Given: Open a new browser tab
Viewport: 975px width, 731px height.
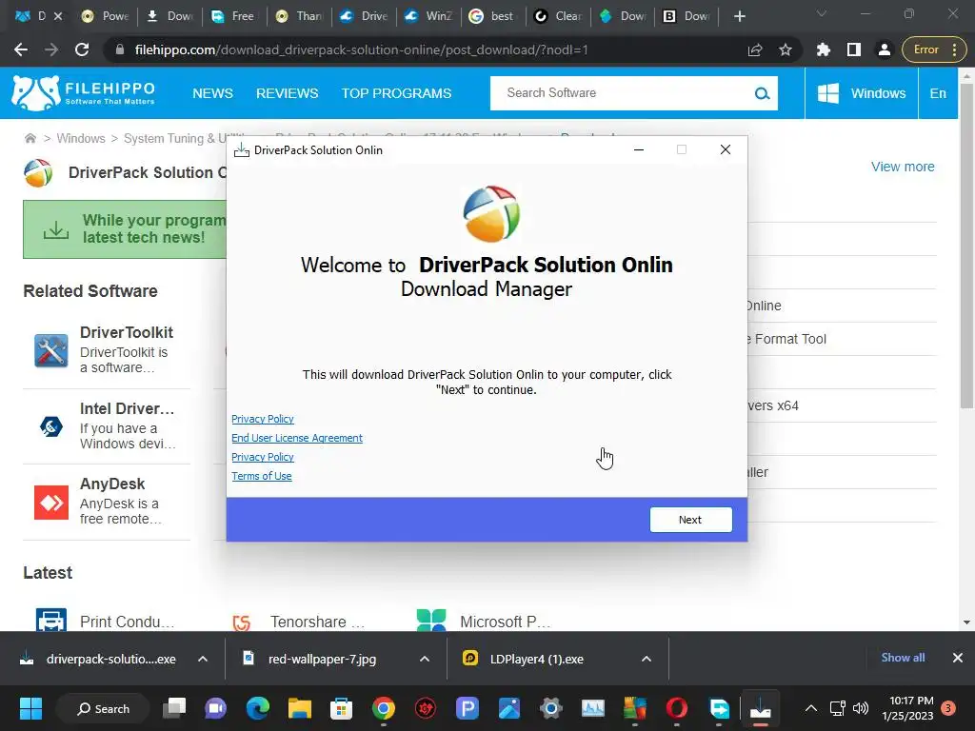Looking at the screenshot, I should tap(739, 16).
